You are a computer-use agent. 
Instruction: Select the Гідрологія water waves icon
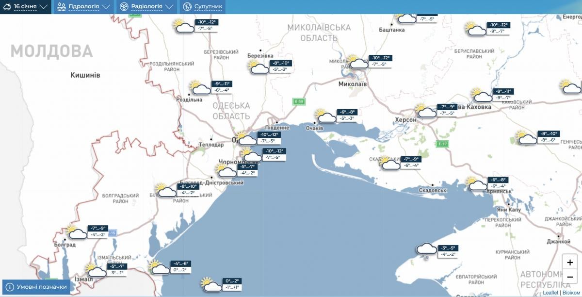click(x=60, y=7)
